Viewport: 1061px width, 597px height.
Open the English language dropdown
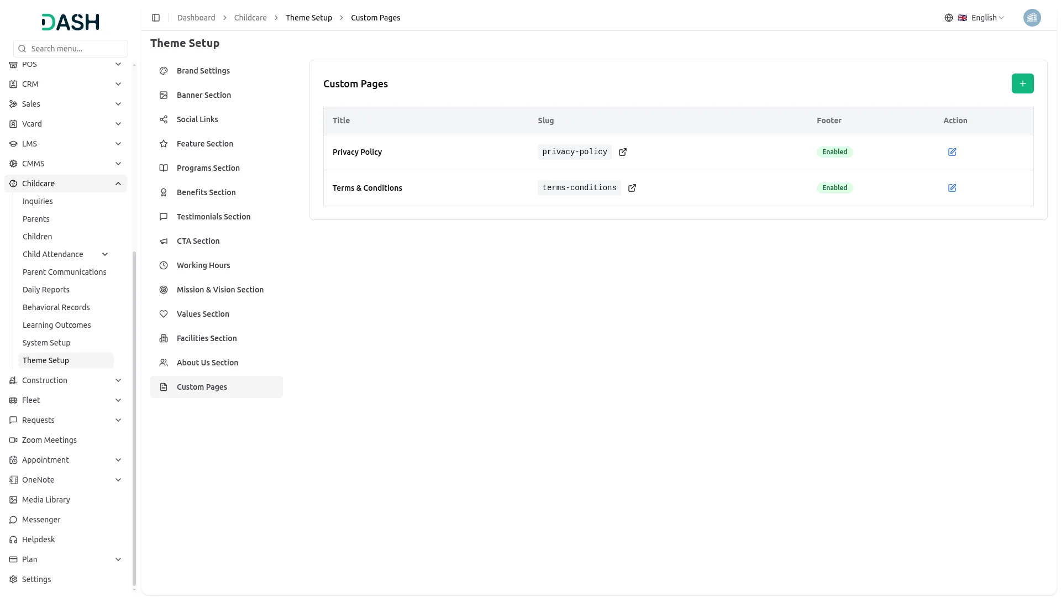click(987, 18)
